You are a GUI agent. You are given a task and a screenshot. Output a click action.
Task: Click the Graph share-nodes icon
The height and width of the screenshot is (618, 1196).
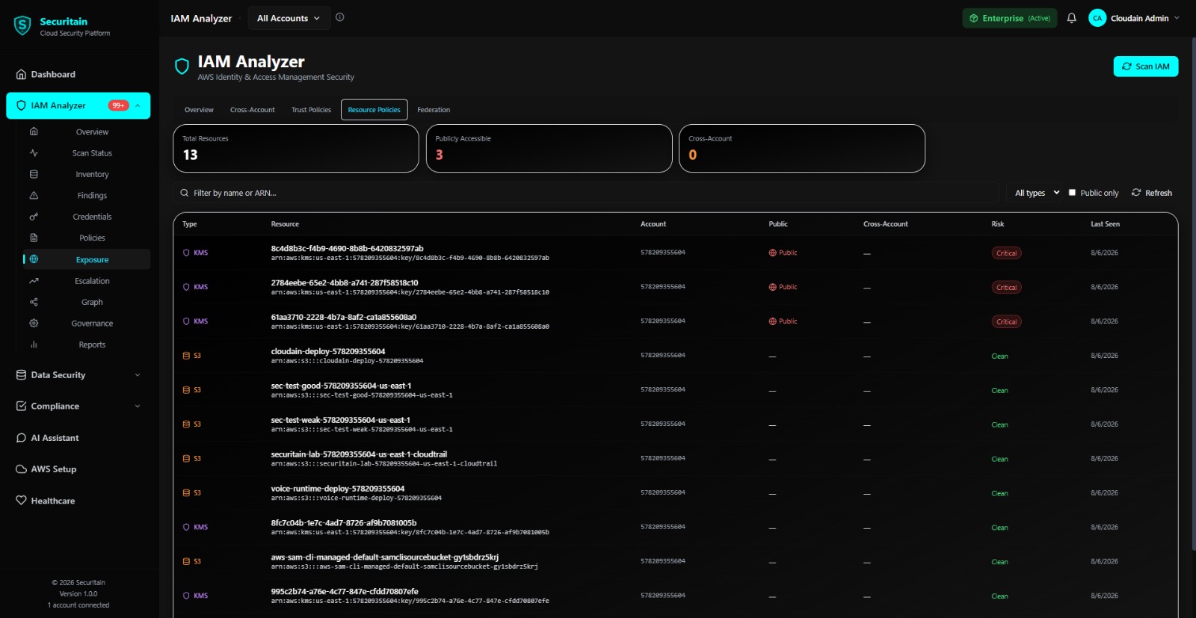click(x=34, y=302)
